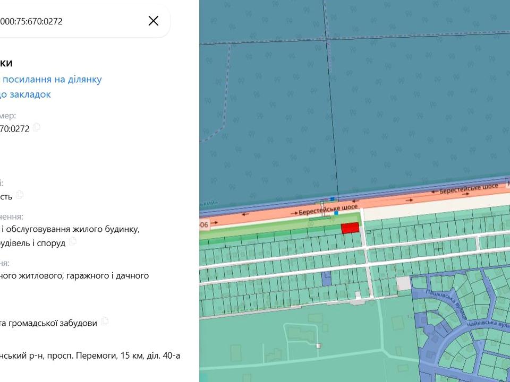Click the lower blue marker below highway label
The width and height of the screenshot is (510, 382).
point(336,213)
